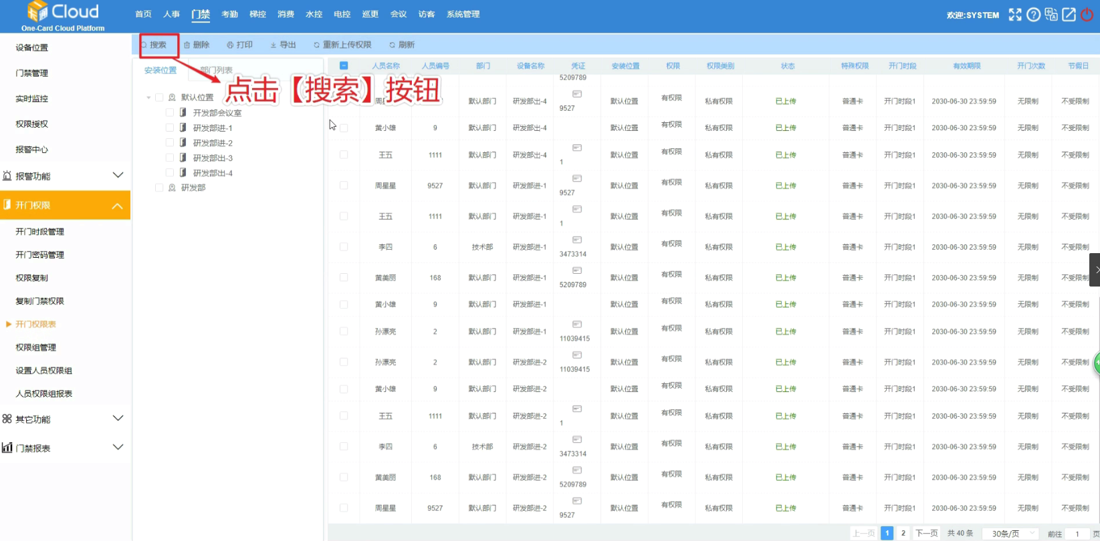1100x541 pixels.
Task: Click the 导出 export toolbar button
Action: (x=283, y=45)
